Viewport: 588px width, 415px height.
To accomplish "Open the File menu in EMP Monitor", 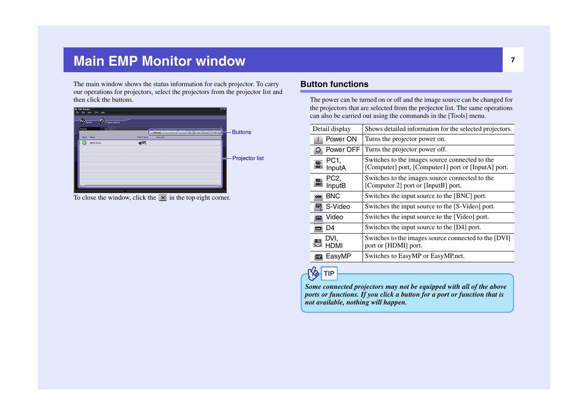I will tap(77, 112).
